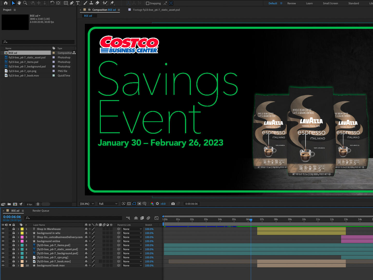Open the Full resolution dropdown
Viewport: 373px width, 280px height.
108,204
